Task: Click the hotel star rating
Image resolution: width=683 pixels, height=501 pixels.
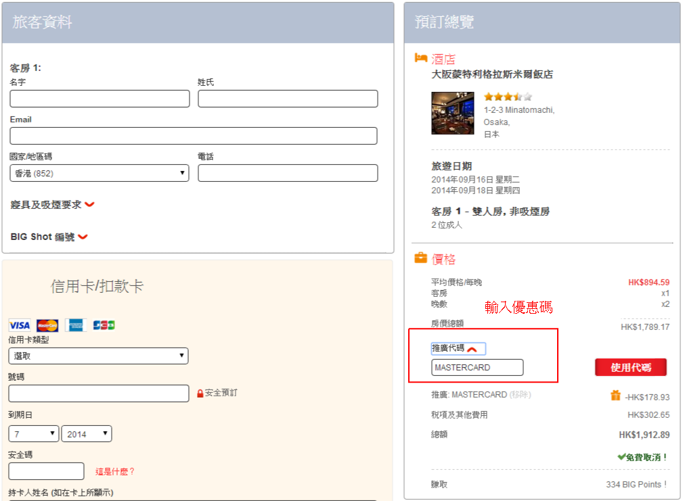Action: tap(508, 97)
